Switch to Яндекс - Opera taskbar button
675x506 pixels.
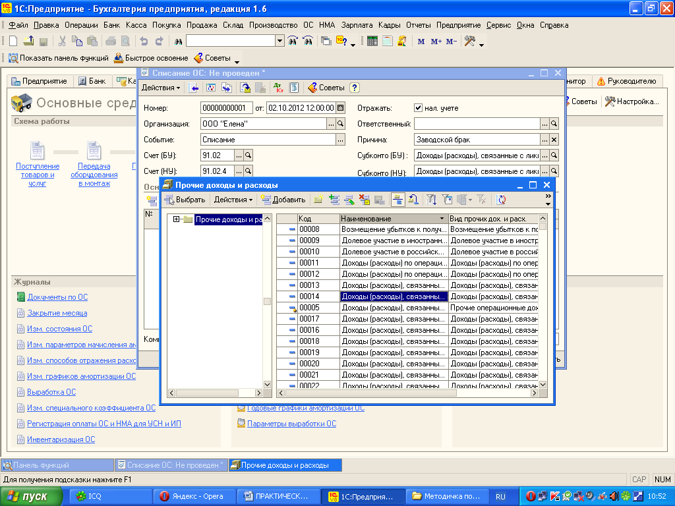click(194, 497)
